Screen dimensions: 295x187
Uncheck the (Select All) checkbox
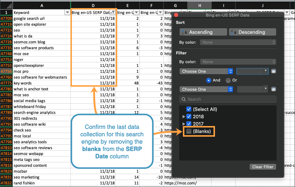189,109
